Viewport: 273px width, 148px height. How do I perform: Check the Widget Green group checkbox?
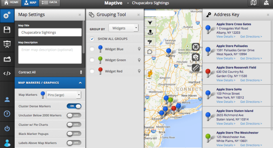92,60
